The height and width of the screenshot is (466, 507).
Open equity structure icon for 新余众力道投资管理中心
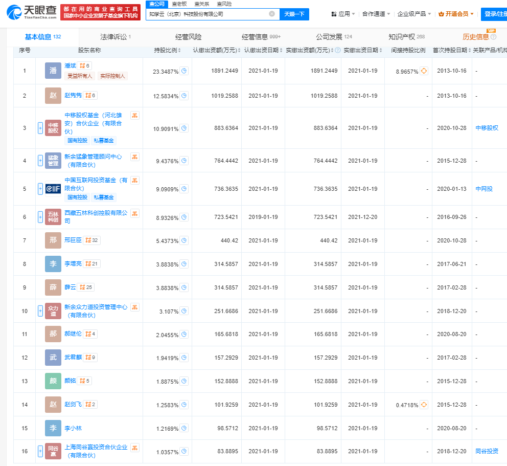pyautogui.click(x=135, y=307)
